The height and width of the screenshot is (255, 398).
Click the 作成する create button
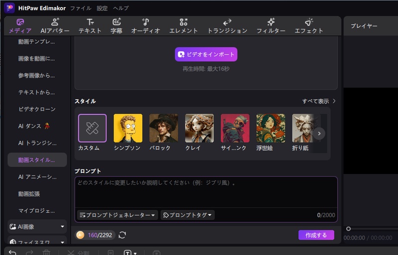coord(316,235)
